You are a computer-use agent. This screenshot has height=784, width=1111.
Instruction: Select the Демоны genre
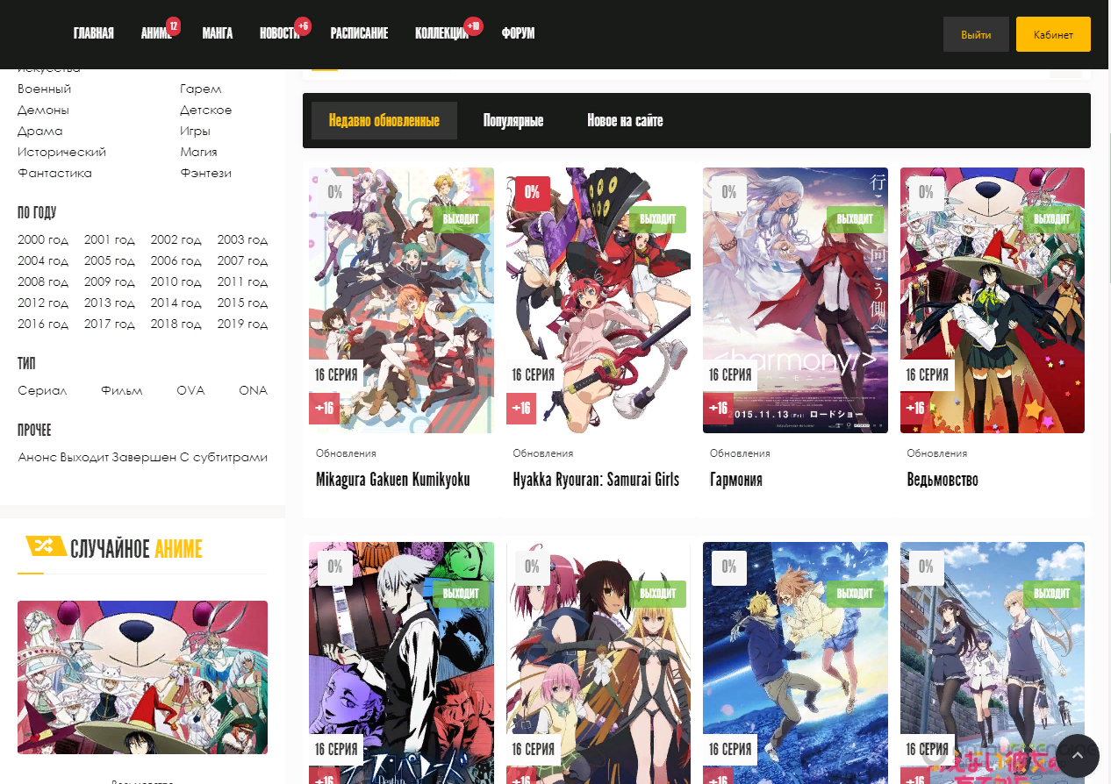click(x=43, y=110)
